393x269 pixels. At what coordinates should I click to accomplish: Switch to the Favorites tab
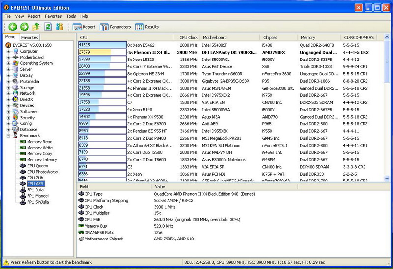point(29,37)
